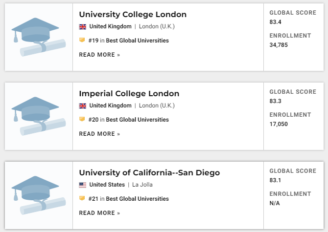Click the UK flag beside Imperial College London
The image size is (328, 232).
click(x=83, y=106)
